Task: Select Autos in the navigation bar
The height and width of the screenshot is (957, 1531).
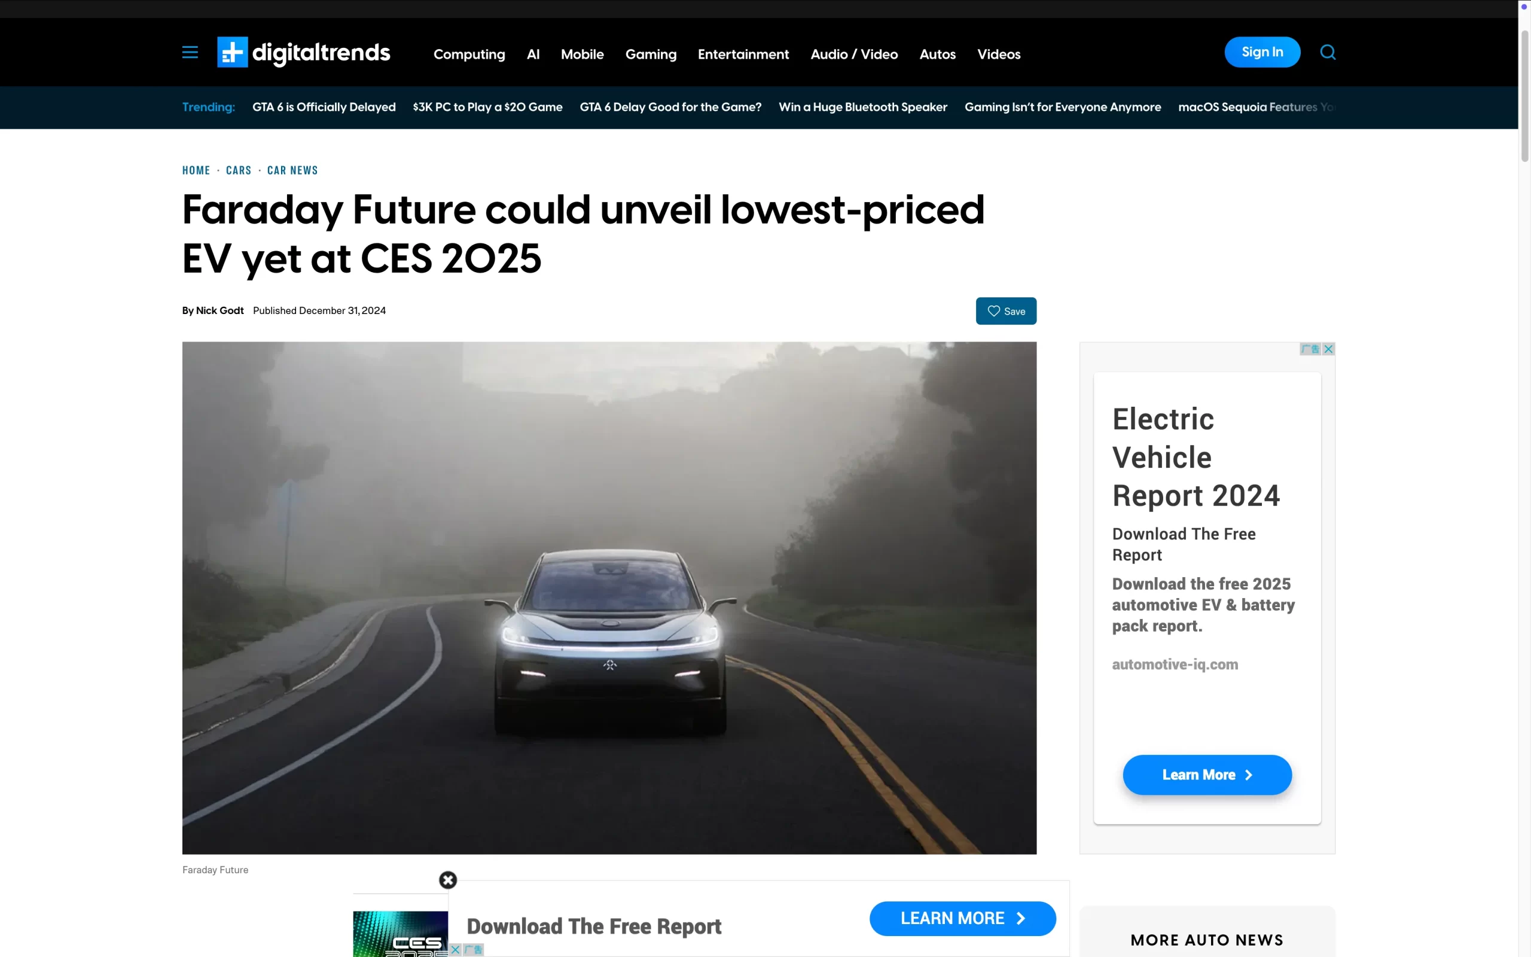Action: coord(938,54)
